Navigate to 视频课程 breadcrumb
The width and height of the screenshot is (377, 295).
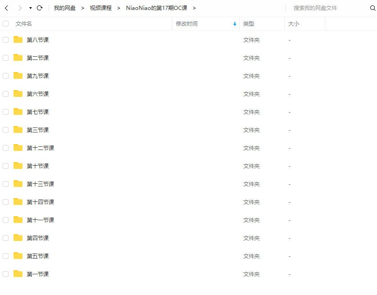click(x=101, y=8)
